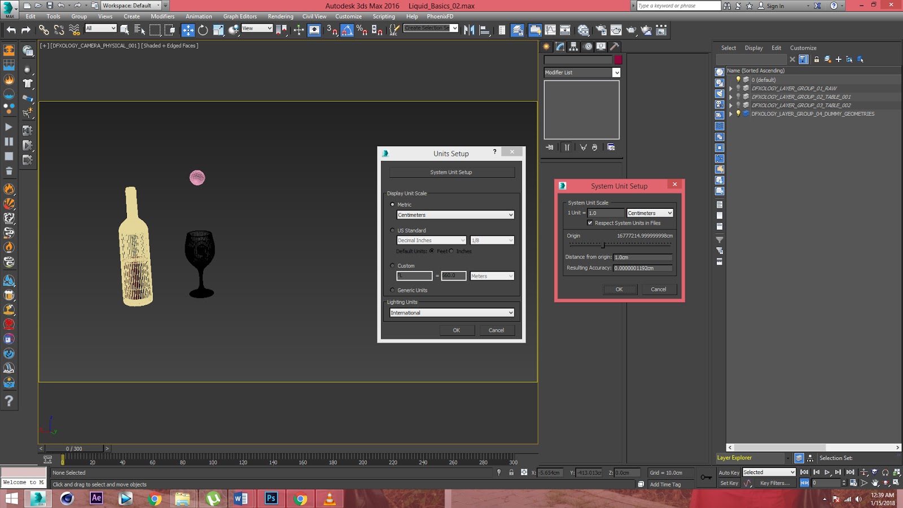Open Schematic View from command panel icons

click(x=566, y=30)
